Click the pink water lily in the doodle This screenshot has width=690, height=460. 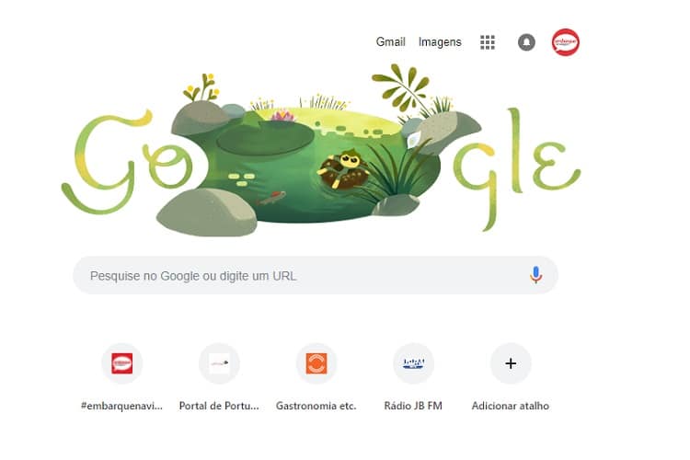pyautogui.click(x=282, y=116)
